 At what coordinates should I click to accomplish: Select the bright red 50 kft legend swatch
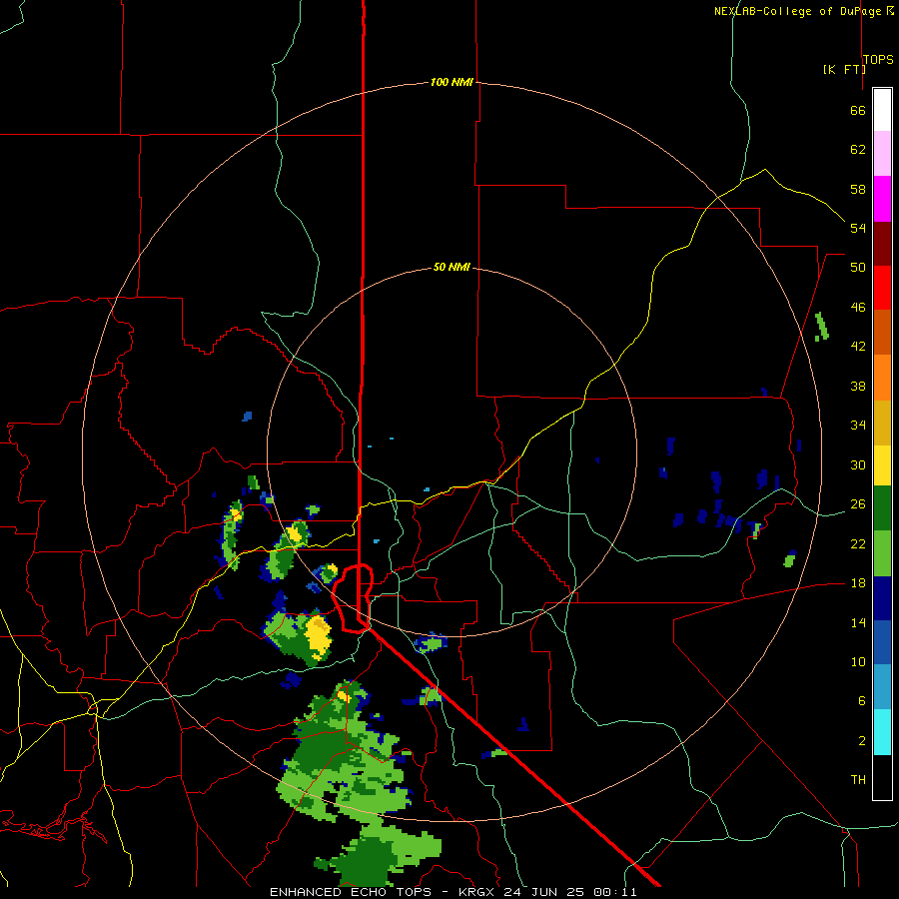[x=882, y=288]
